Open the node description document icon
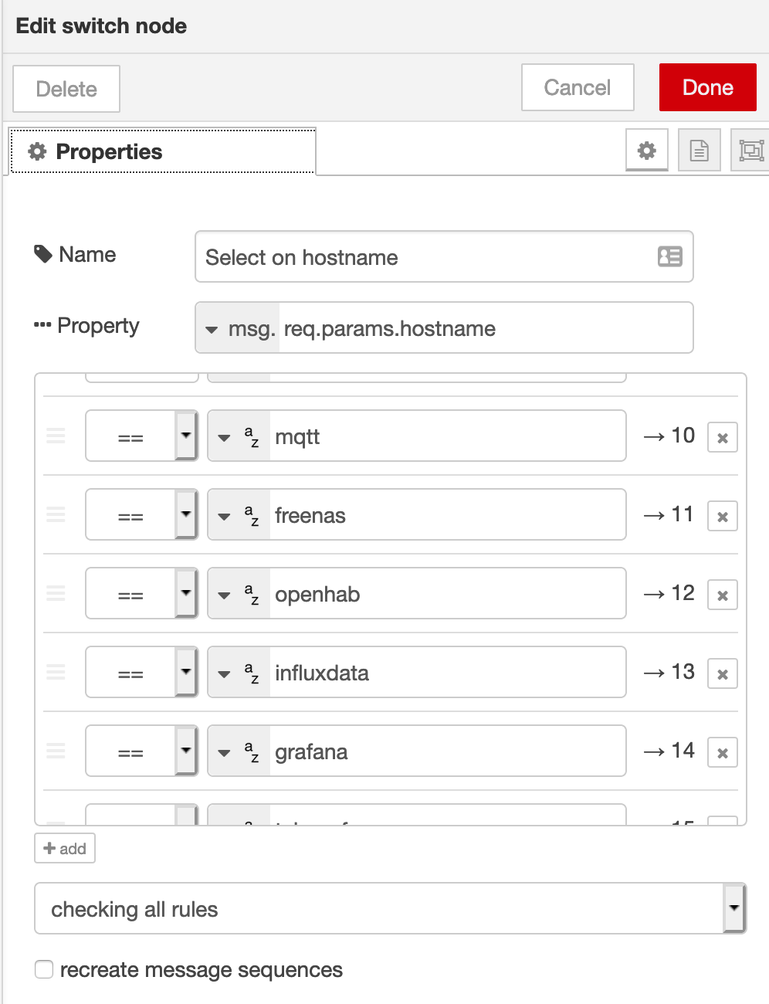Viewport: 769px width, 1004px height. (x=699, y=151)
